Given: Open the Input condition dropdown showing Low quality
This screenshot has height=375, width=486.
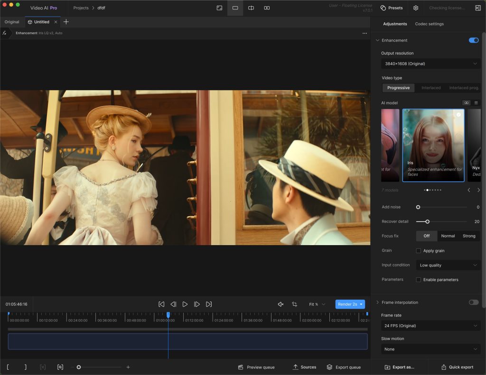Looking at the screenshot, I should tap(447, 265).
